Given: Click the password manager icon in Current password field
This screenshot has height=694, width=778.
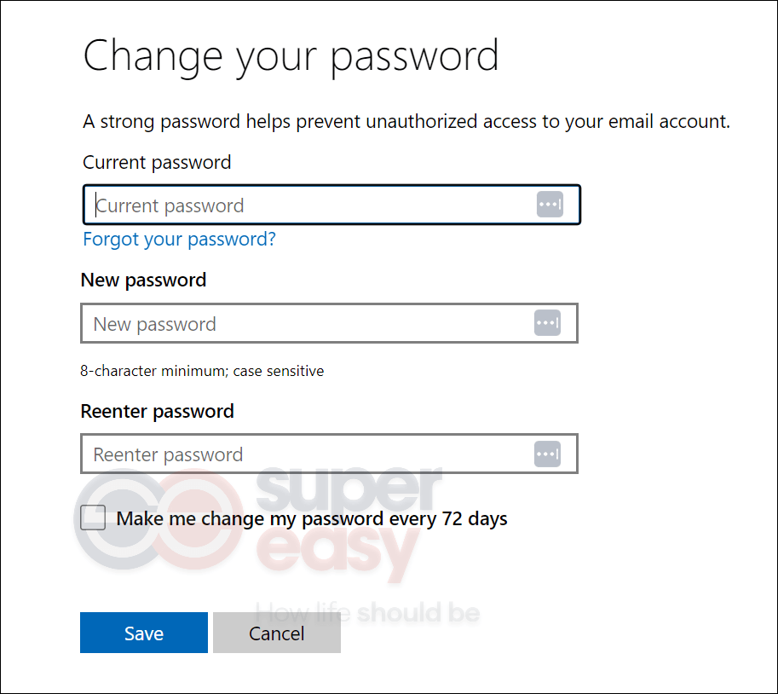Looking at the screenshot, I should coord(550,204).
